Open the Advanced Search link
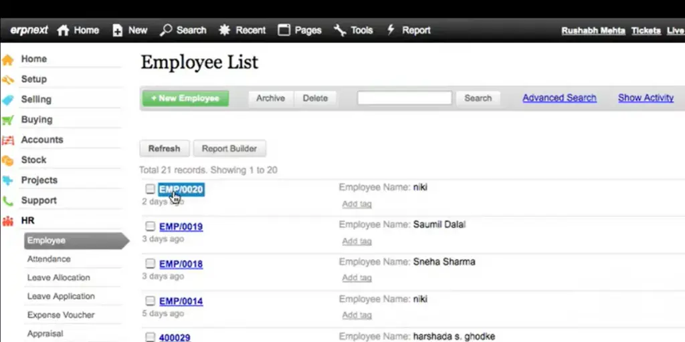Viewport: 685px width, 342px height. pyautogui.click(x=559, y=98)
